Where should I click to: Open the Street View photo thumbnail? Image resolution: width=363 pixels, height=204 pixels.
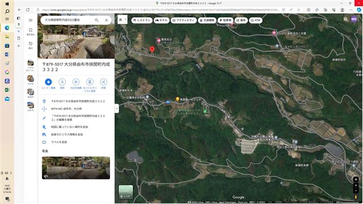[x=76, y=168]
